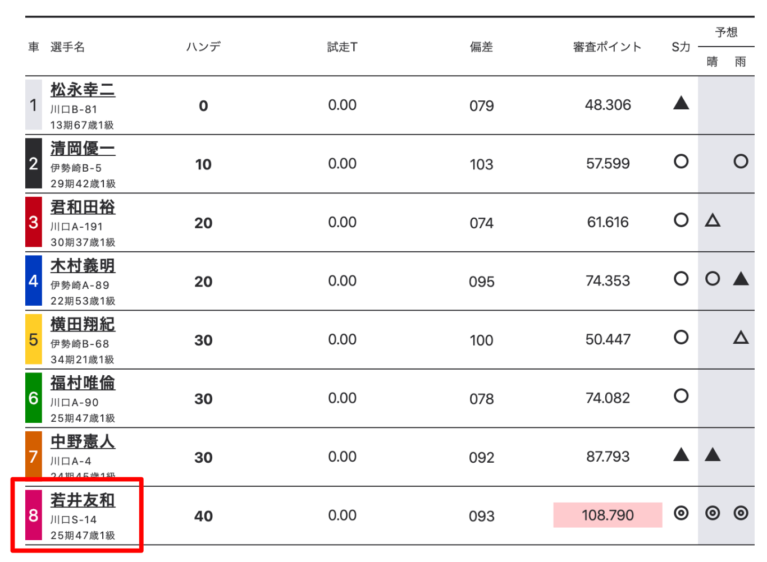Click the black triangle S力 mark for car 1
The width and height of the screenshot is (767, 562).
tap(681, 103)
